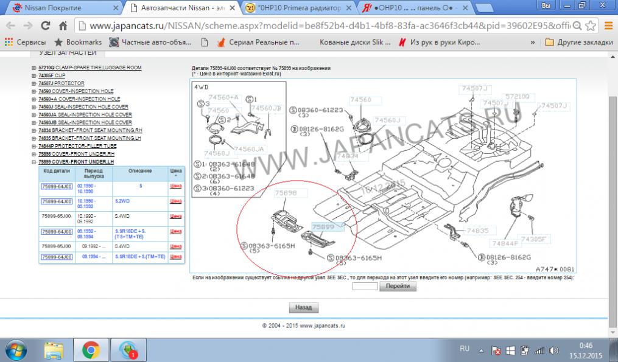Open the Windows Start menu
The height and width of the screenshot is (362, 618).
coord(16,350)
